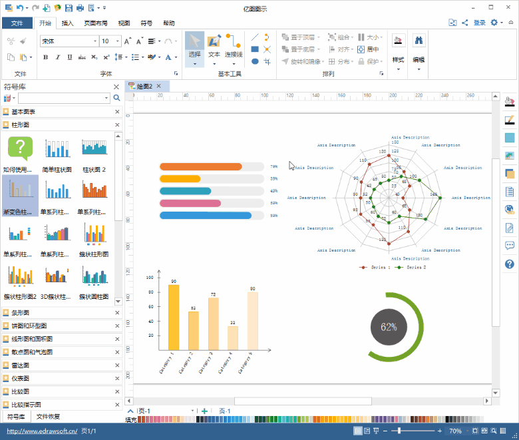Viewport: 519px width, 440px height.
Task: Switch to the 符号 ribbon tab
Action: coord(146,23)
